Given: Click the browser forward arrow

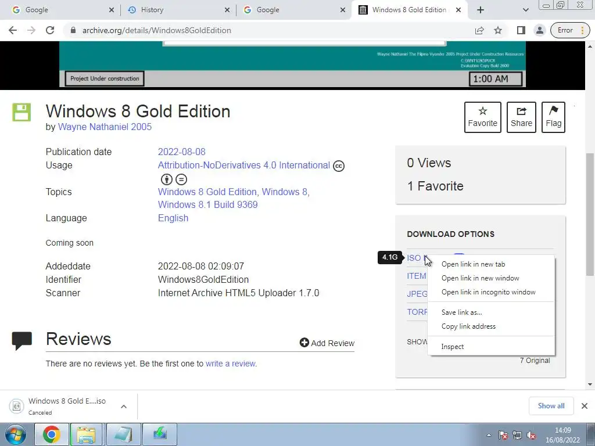Looking at the screenshot, I should (x=31, y=30).
